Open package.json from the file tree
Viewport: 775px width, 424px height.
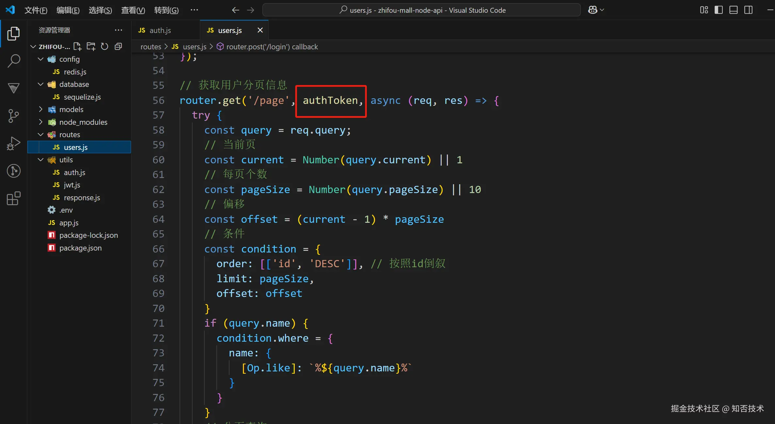pyautogui.click(x=80, y=248)
